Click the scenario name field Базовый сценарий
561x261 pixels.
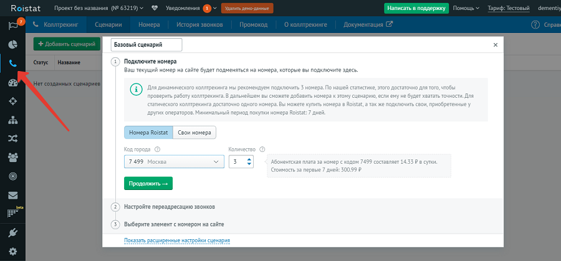click(146, 45)
